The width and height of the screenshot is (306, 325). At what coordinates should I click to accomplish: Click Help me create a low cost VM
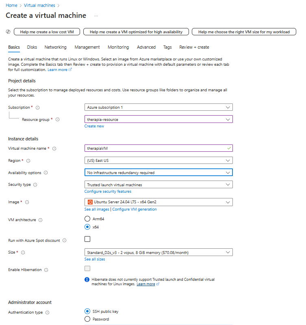coord(47,32)
